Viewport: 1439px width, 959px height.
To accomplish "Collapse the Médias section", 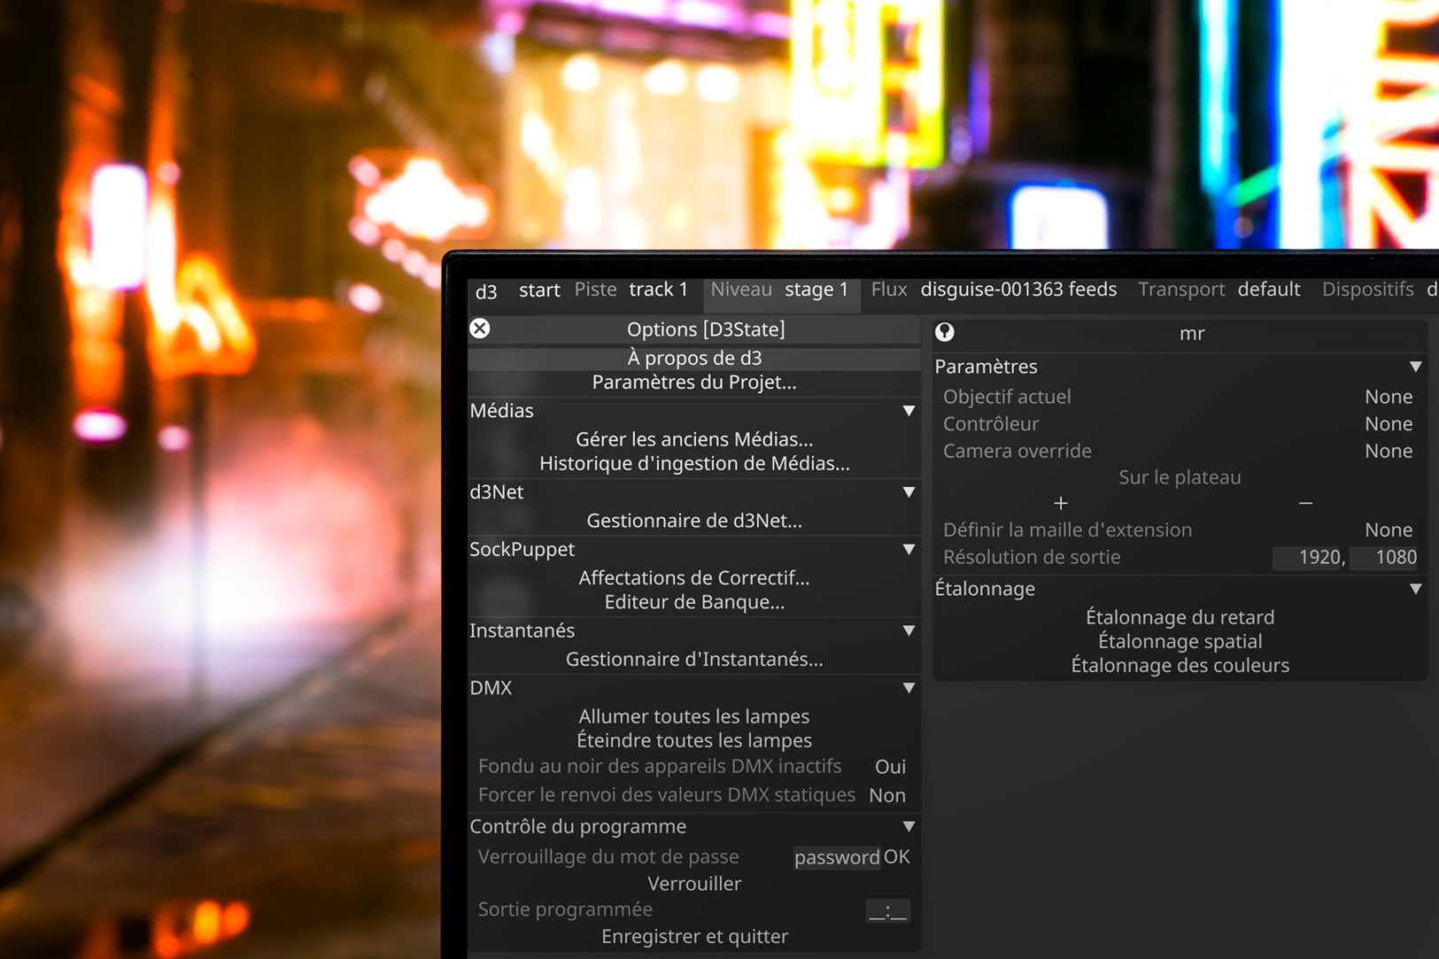I will coord(909,411).
